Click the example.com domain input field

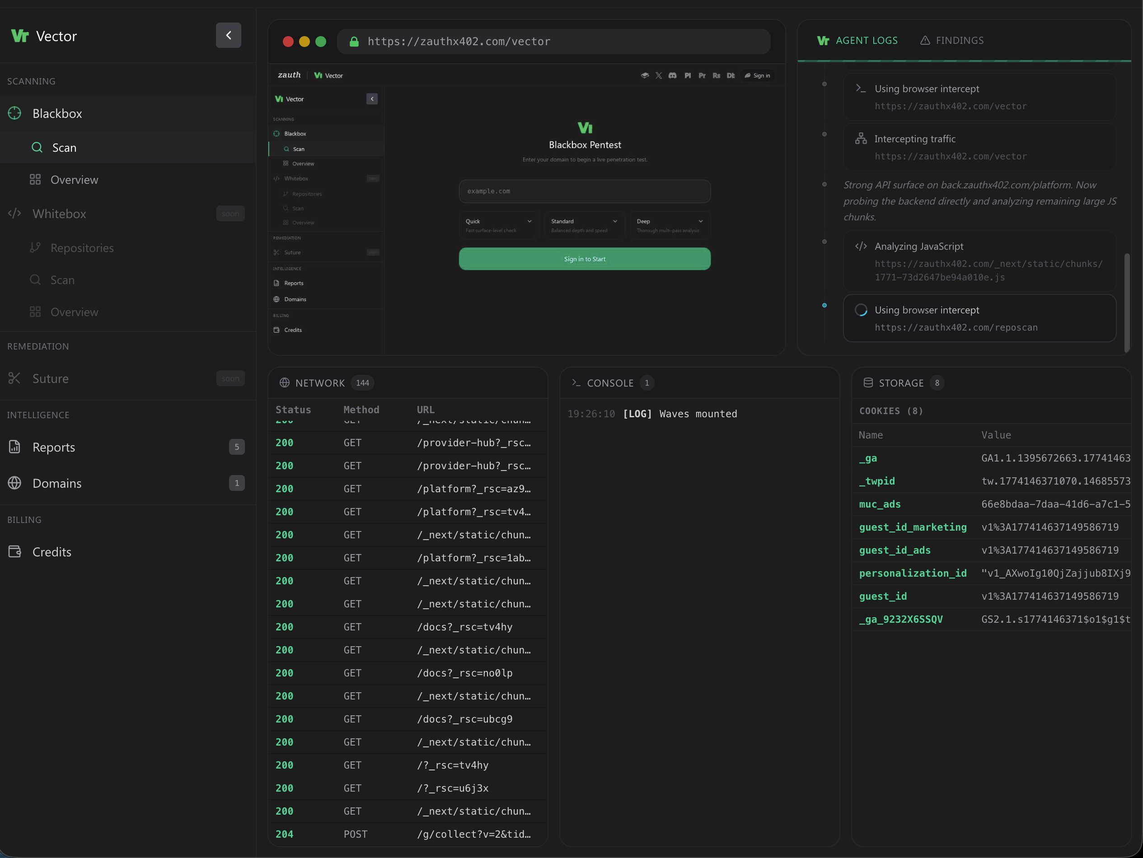(x=585, y=191)
